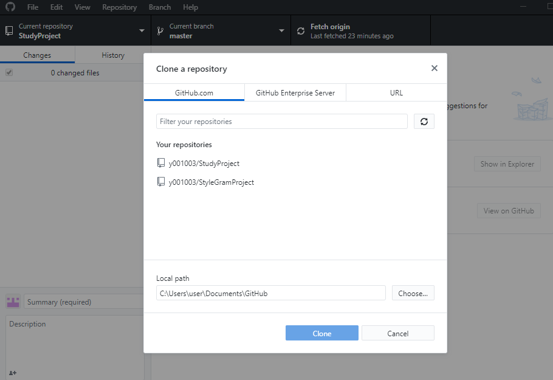Screen dimensions: 553x380
Task: Select the GitHub Enterprise Server tab
Action: point(295,92)
